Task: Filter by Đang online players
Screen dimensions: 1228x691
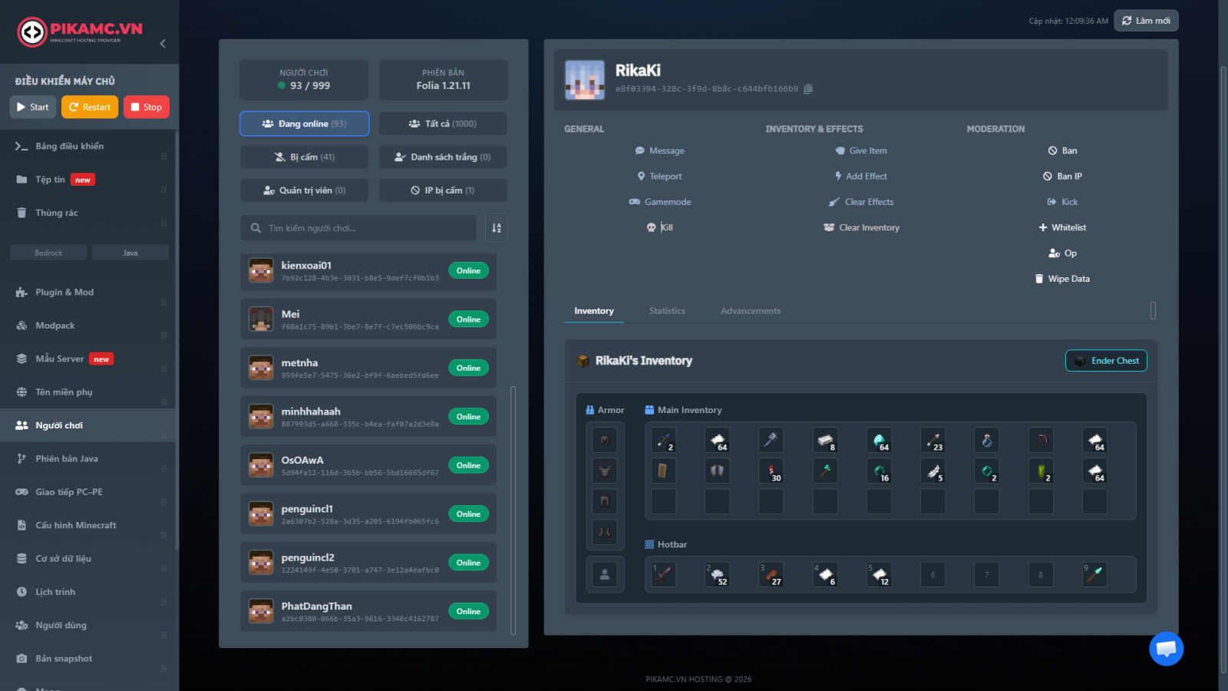Action: (305, 124)
